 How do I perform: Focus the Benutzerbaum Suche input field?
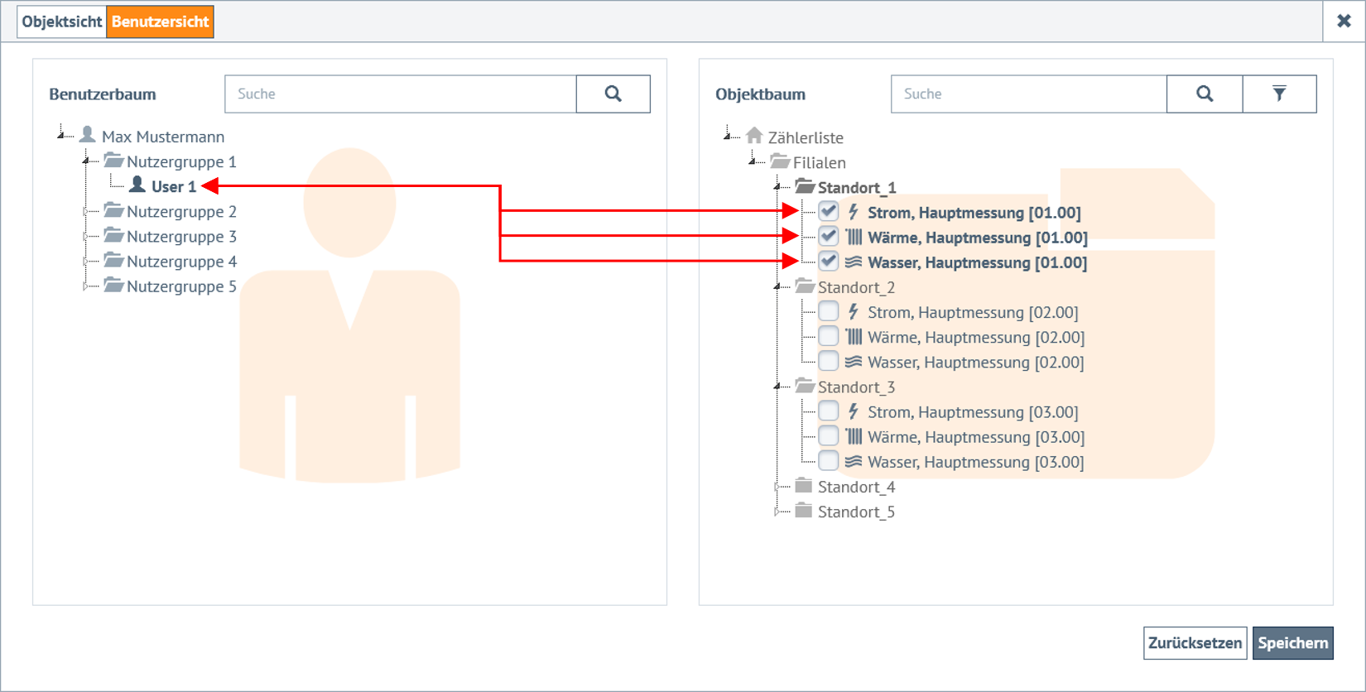tap(400, 94)
